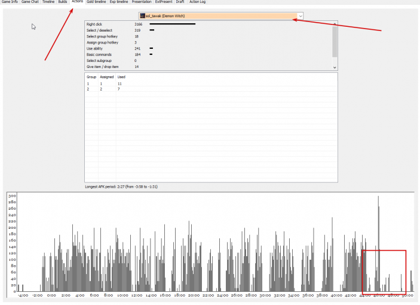Viewport: 420px width, 305px height.
Task: Select the Select subgroup row
Action: (x=208, y=61)
